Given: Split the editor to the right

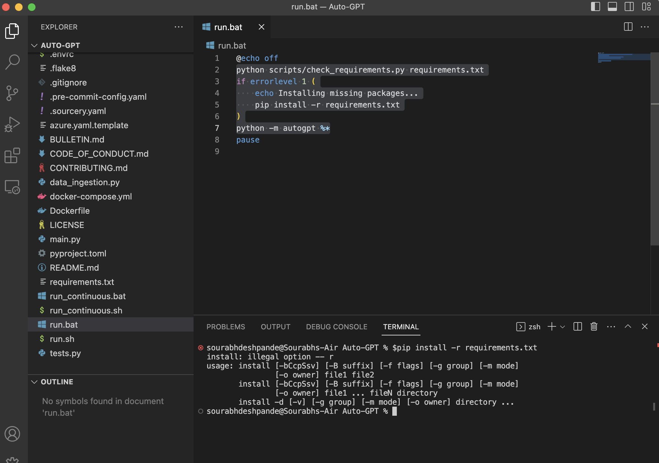Looking at the screenshot, I should click(x=628, y=27).
